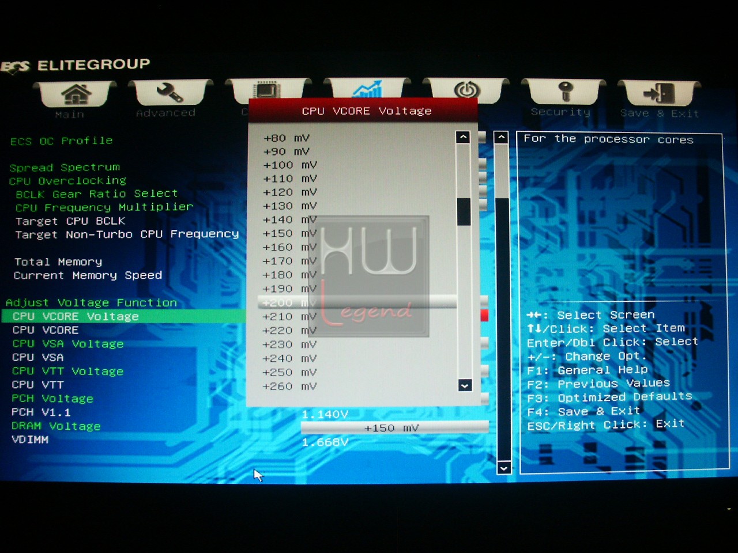
Task: Select +80 mV voltage option
Action: [x=287, y=138]
